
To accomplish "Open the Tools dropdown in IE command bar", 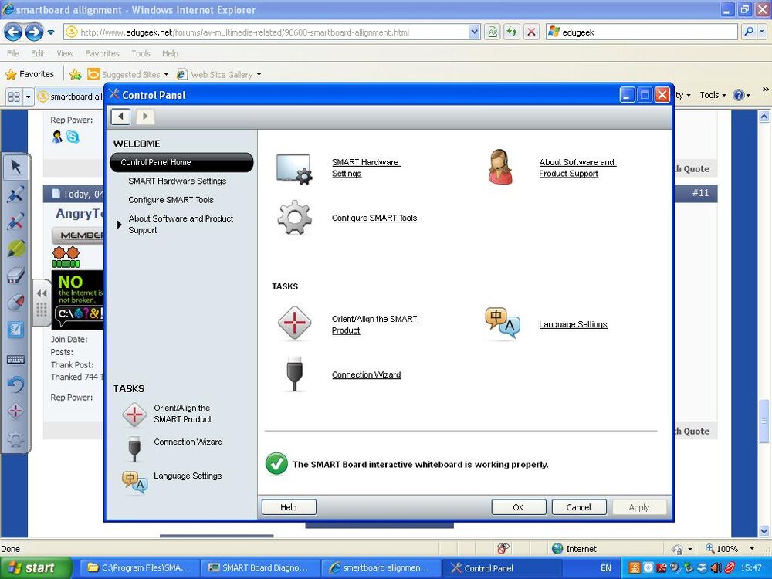I will coord(713,95).
